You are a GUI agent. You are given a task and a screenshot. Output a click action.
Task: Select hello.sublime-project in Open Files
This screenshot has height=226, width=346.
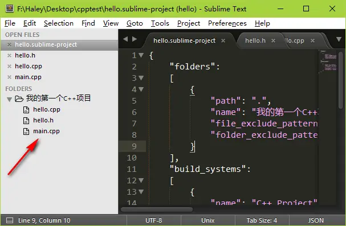(59, 45)
